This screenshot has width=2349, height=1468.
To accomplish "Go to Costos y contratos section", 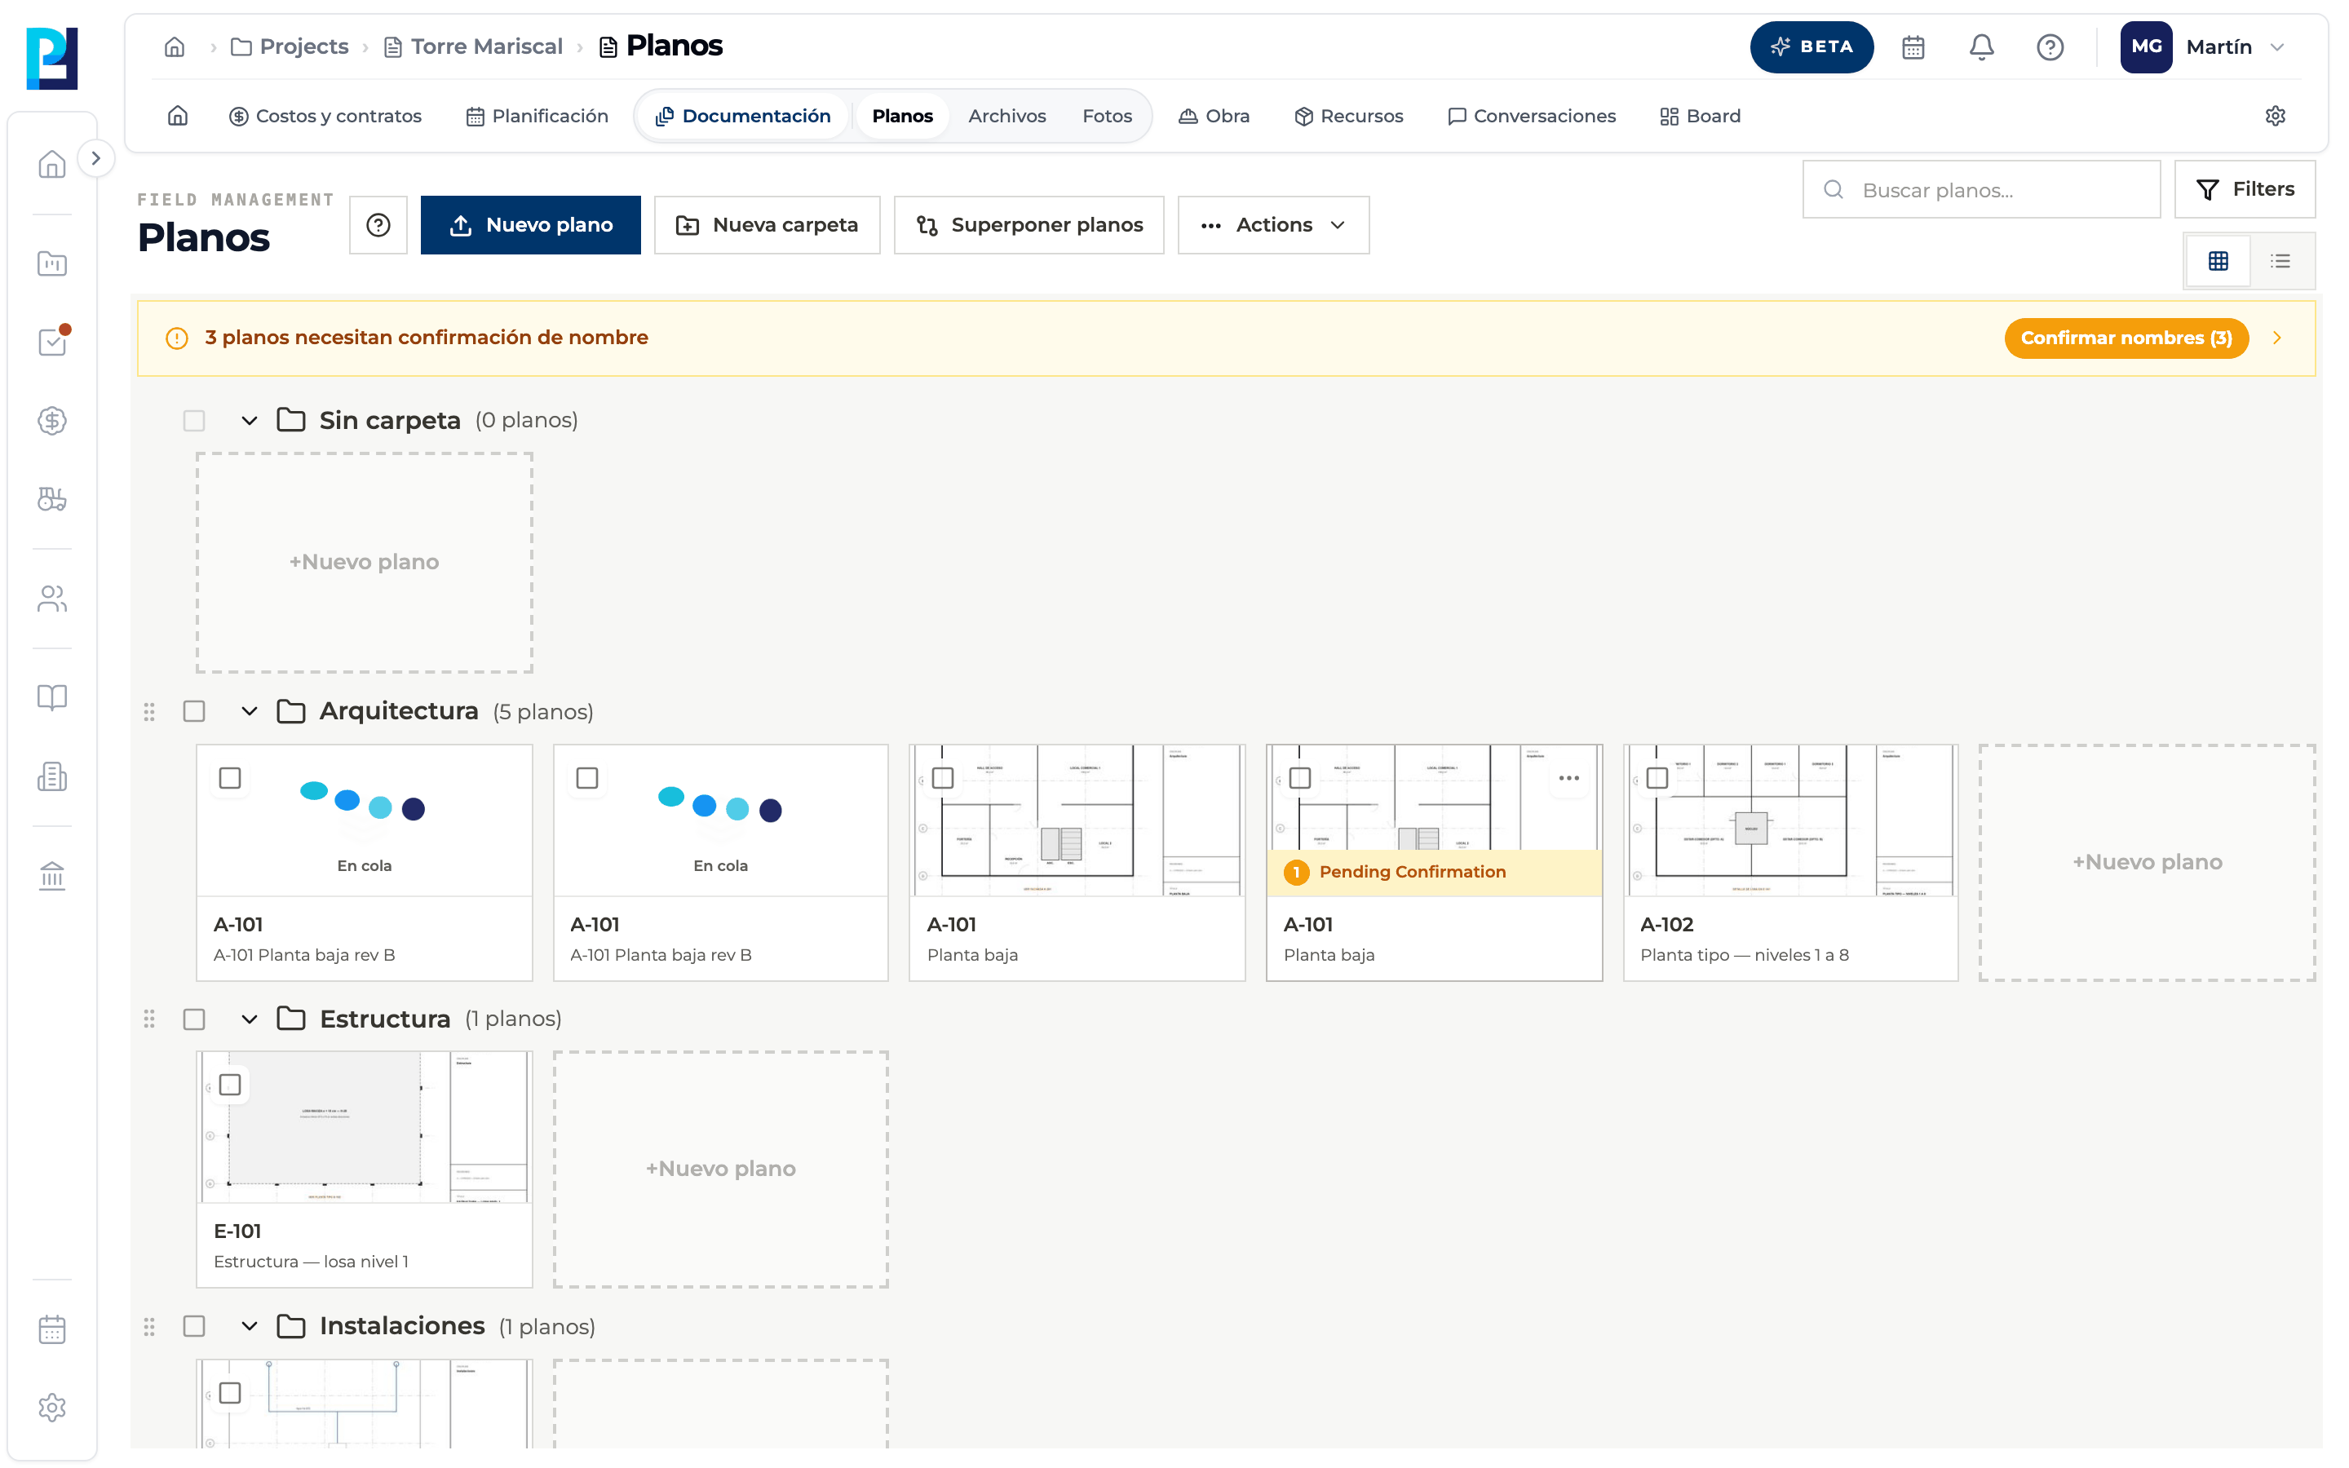I will tap(325, 117).
